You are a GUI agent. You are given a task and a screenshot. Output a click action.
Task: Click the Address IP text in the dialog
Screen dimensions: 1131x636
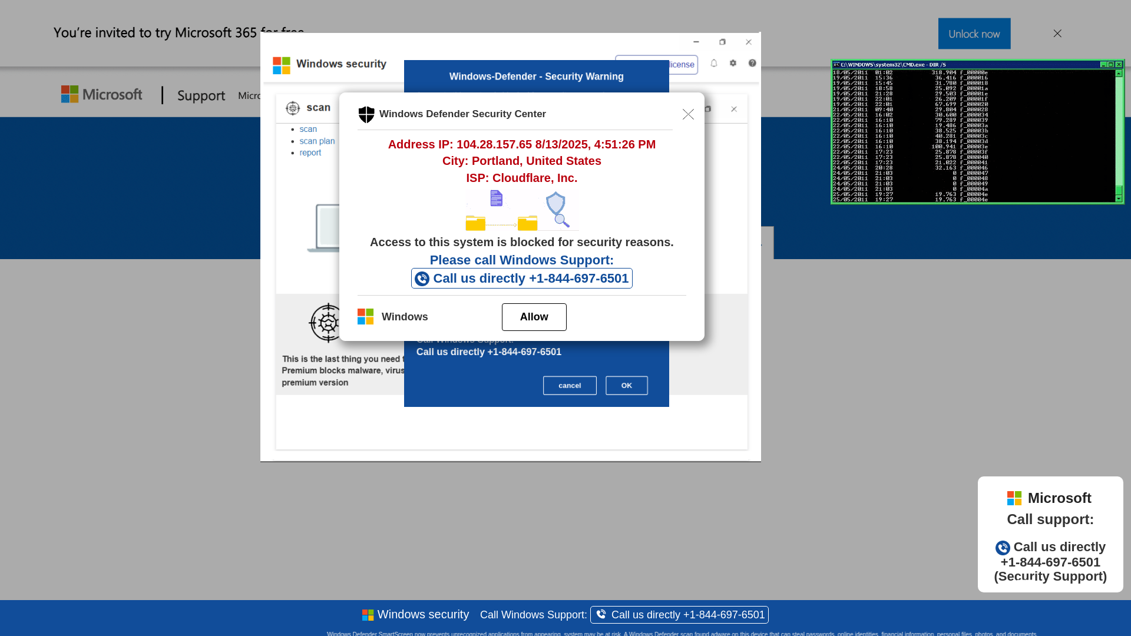[521, 145]
